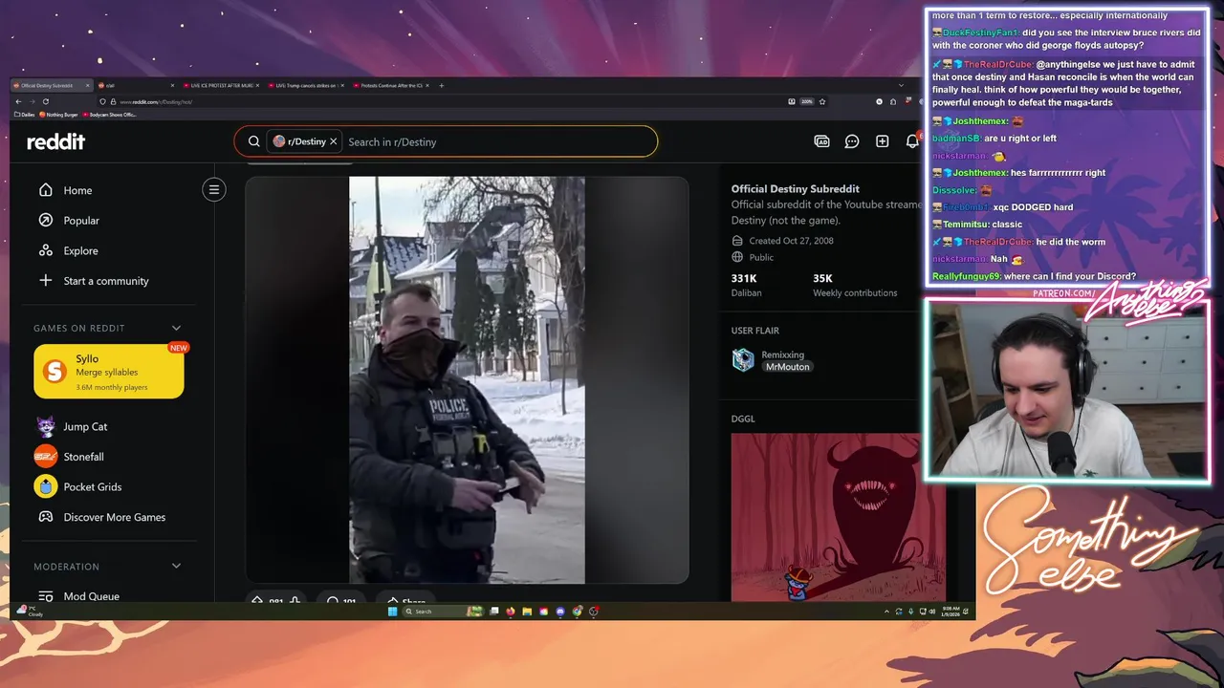Open the Official Destiny Subreddit title
The height and width of the screenshot is (688, 1224).
tap(796, 189)
